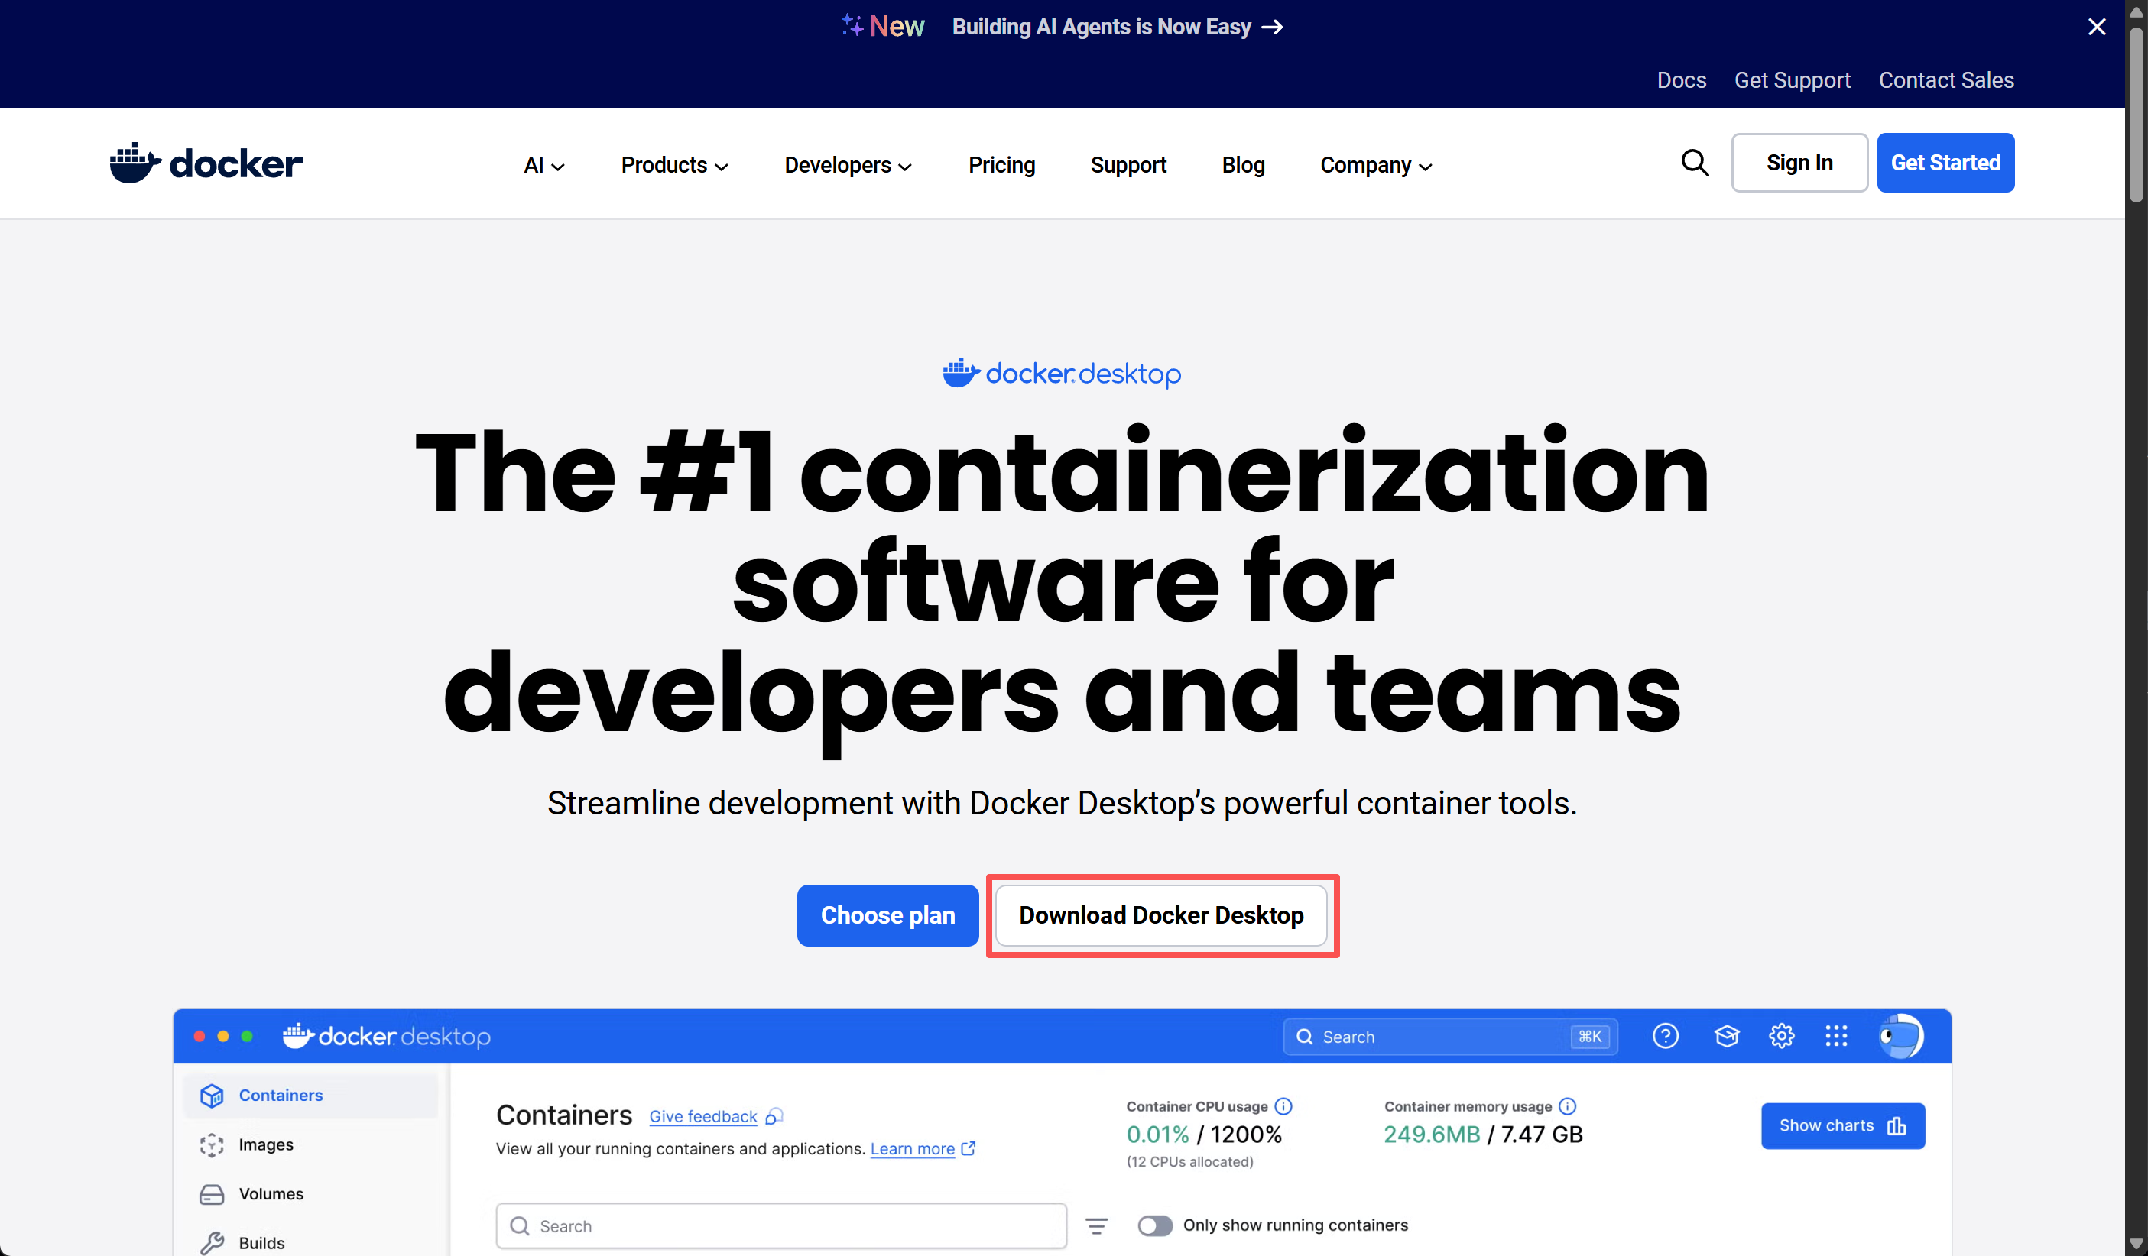
Task: Open the help question mark icon in app preview
Action: pyautogui.click(x=1666, y=1036)
